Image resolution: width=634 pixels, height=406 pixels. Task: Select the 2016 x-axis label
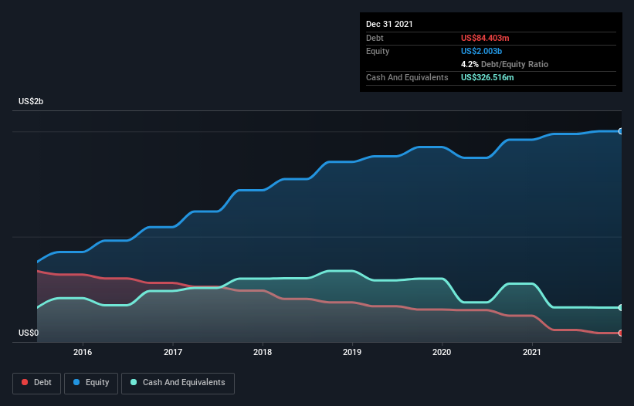[x=83, y=352]
